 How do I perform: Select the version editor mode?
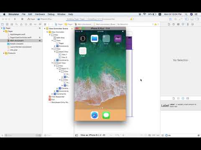[180, 19]
